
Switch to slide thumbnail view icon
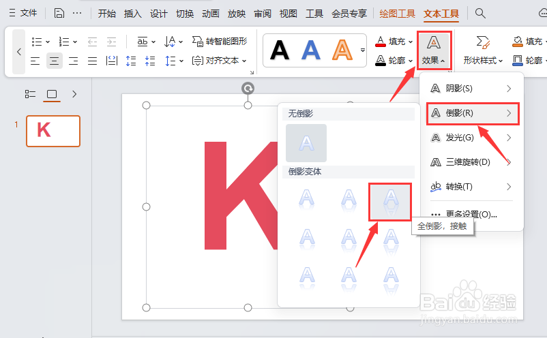[52, 94]
